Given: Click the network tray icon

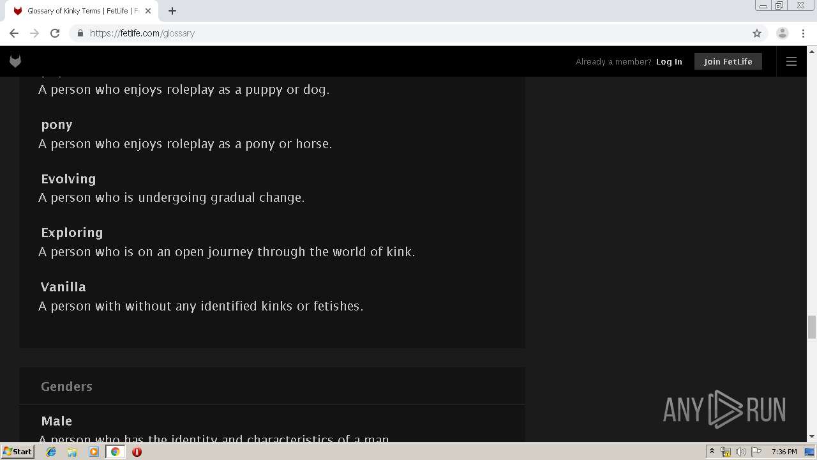Looking at the screenshot, I should (726, 452).
